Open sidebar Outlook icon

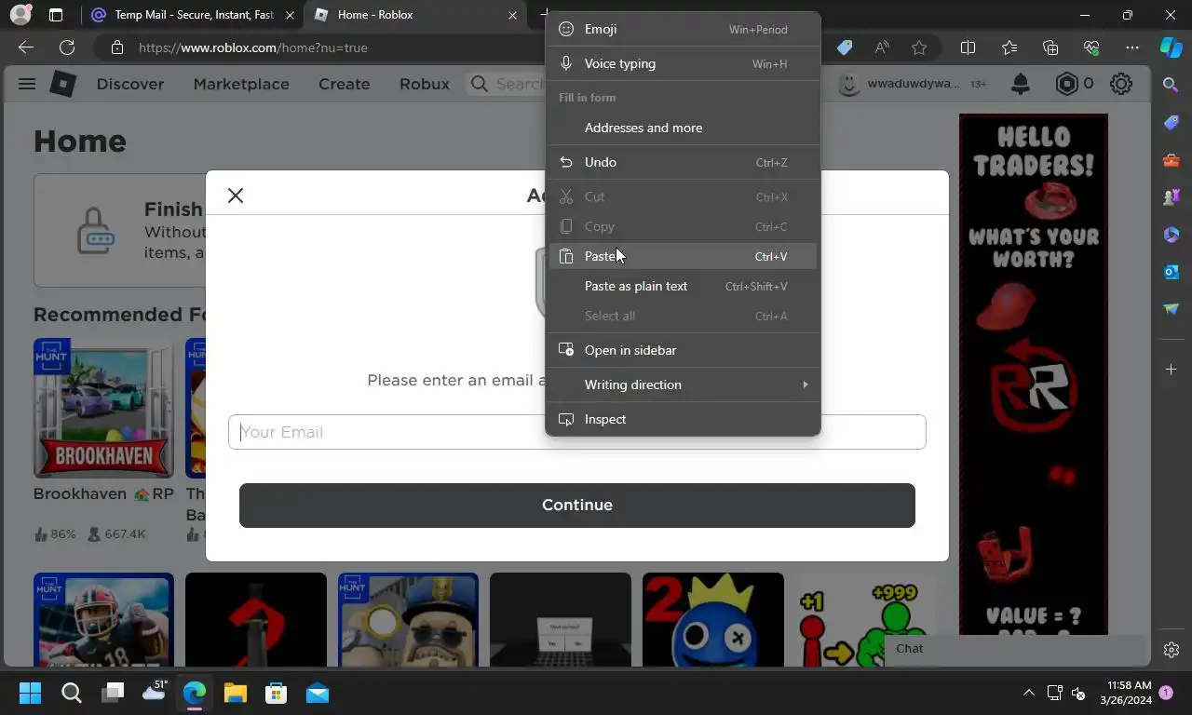[1172, 272]
